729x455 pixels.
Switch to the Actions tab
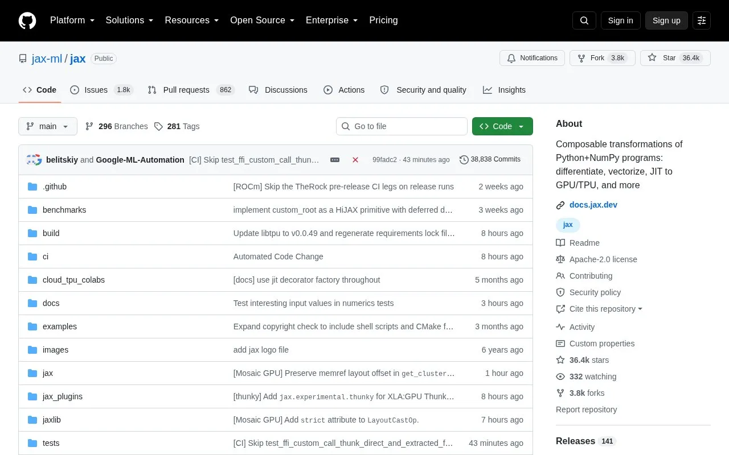pos(344,90)
